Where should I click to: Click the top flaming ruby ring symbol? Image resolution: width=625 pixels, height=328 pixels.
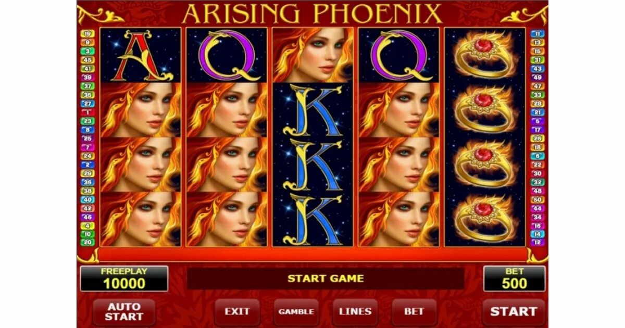point(484,55)
